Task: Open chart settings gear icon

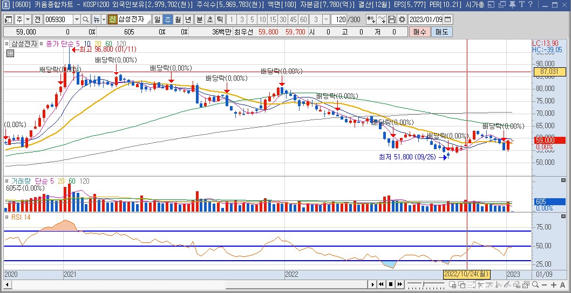Action: click(402, 19)
